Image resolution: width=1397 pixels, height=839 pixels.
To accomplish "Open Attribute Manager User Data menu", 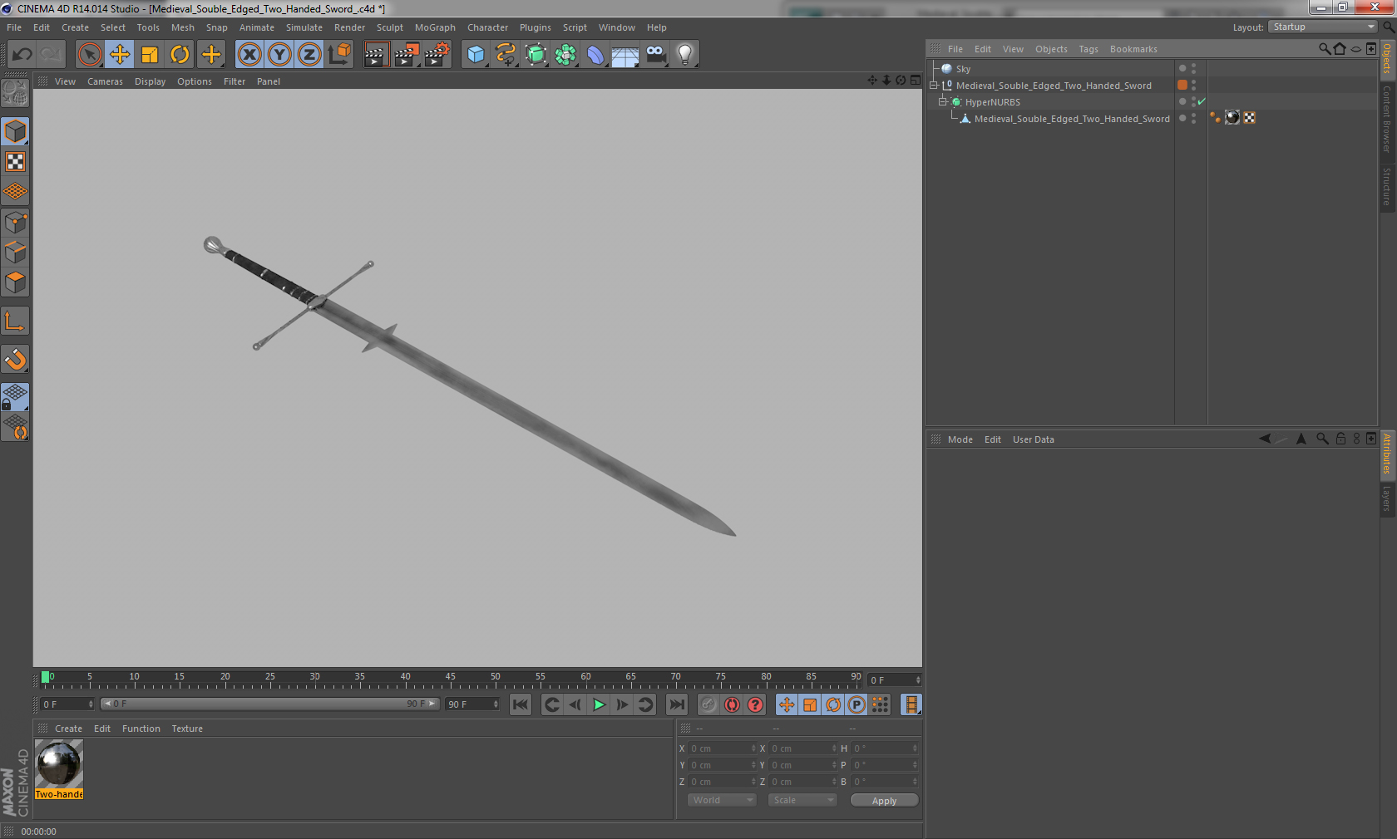I will pos(1033,439).
